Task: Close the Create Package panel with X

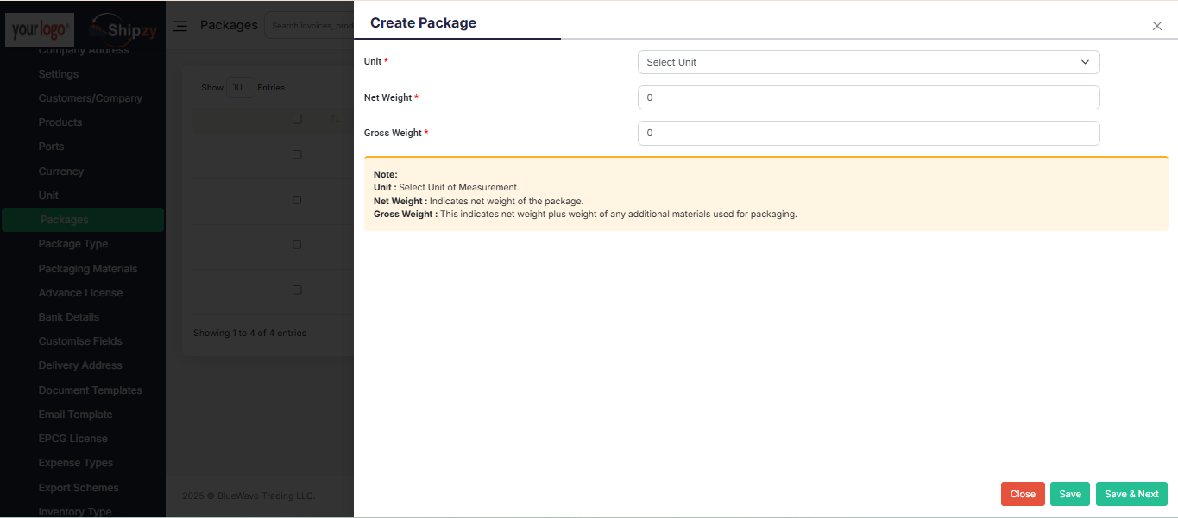Action: point(1156,26)
